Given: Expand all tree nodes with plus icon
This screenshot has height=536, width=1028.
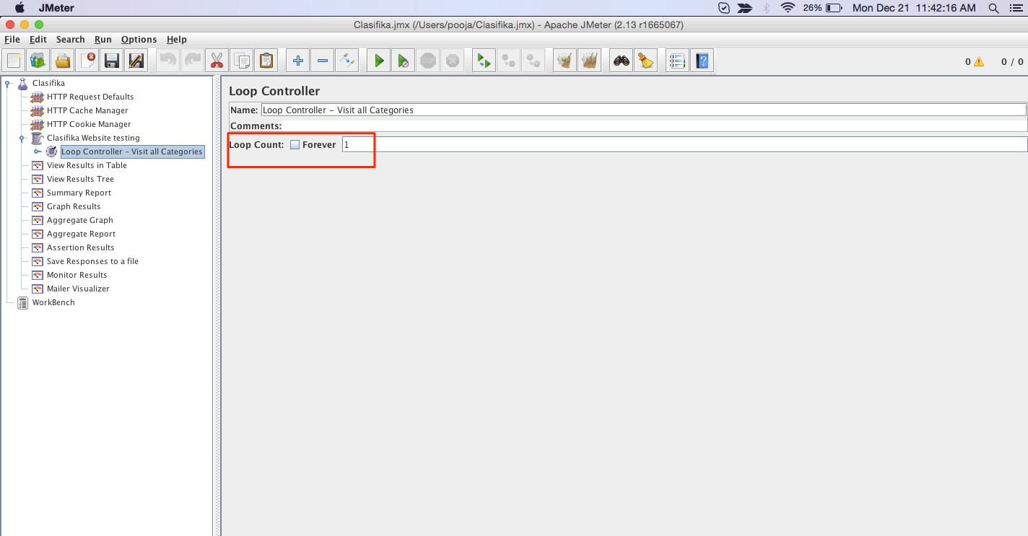Looking at the screenshot, I should coord(297,61).
